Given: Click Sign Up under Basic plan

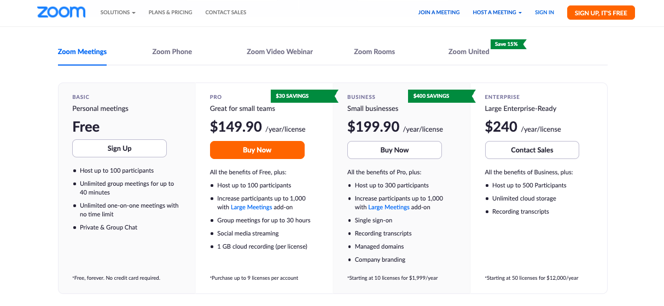Looking at the screenshot, I should tap(119, 149).
